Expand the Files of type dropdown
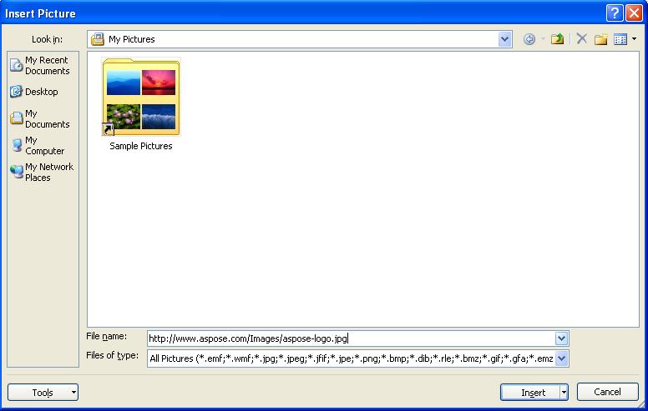Image resolution: width=648 pixels, height=411 pixels. 561,358
